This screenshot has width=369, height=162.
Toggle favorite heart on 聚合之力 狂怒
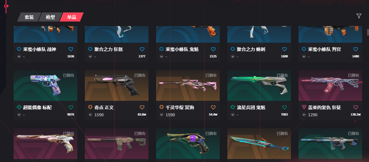click(x=142, y=49)
